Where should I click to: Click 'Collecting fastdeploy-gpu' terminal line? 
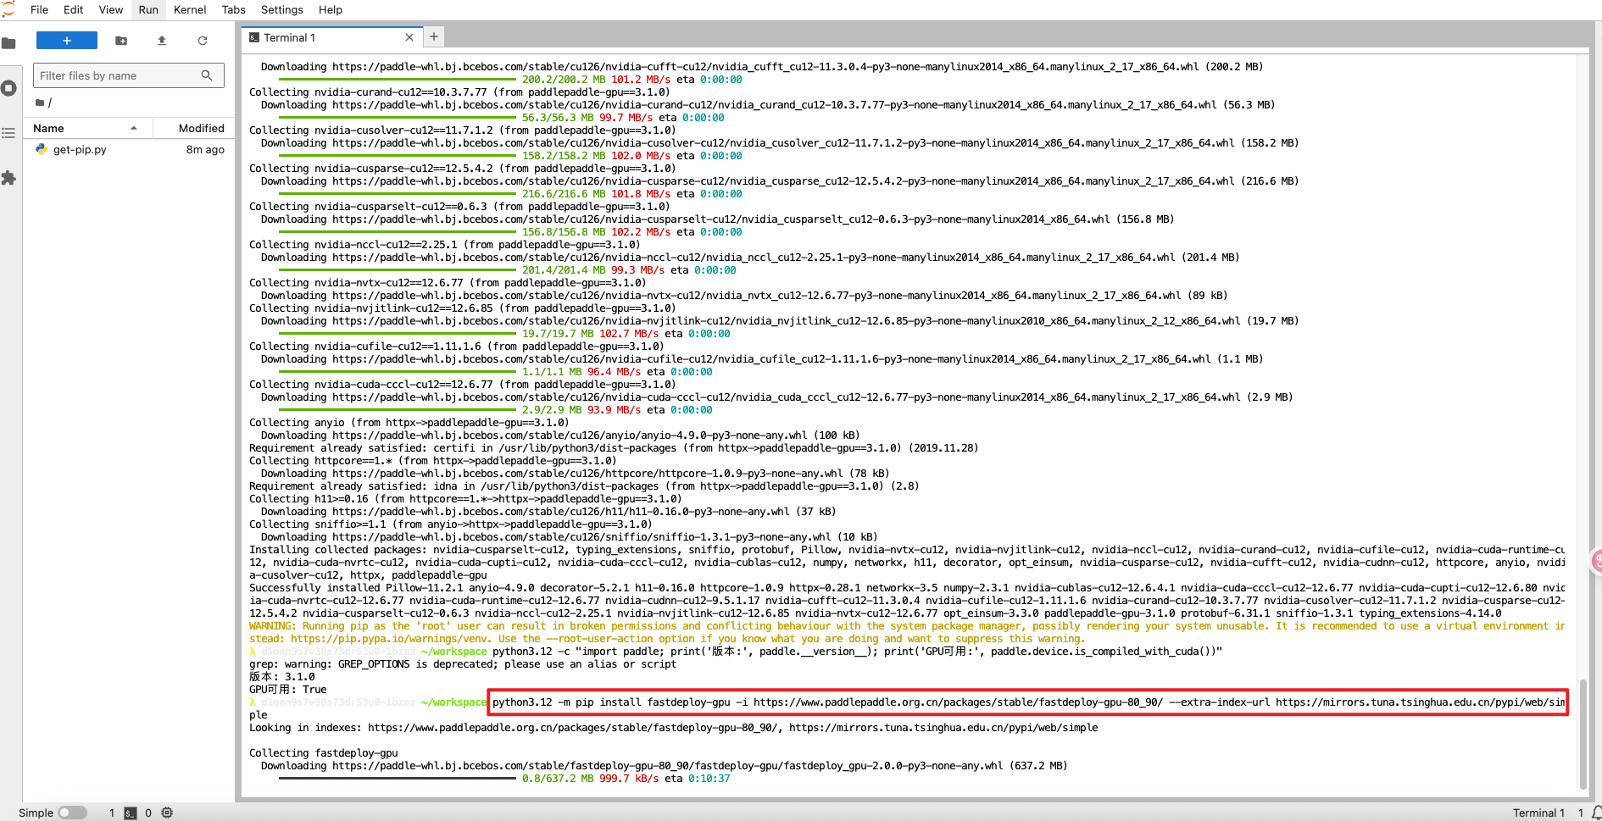tap(323, 753)
